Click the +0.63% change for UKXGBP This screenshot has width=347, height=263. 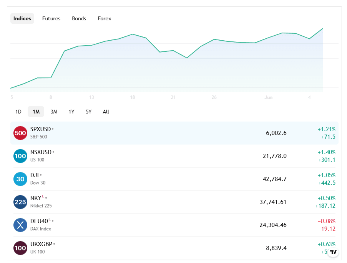pos(327,244)
